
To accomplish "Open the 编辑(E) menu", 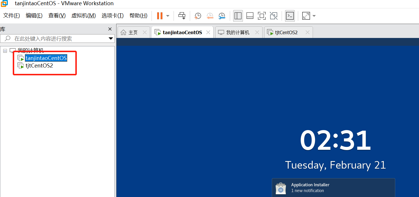I will (34, 16).
